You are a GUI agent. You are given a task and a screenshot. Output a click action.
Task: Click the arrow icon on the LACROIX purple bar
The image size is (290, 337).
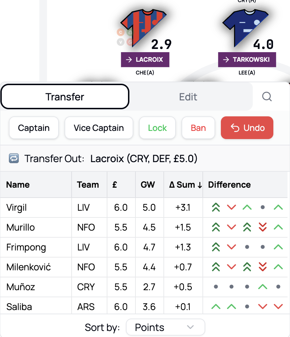point(128,60)
